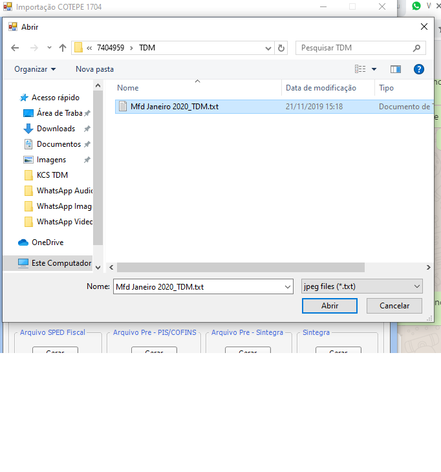Go forward using the right arrow
441x472 pixels.
pyautogui.click(x=34, y=48)
